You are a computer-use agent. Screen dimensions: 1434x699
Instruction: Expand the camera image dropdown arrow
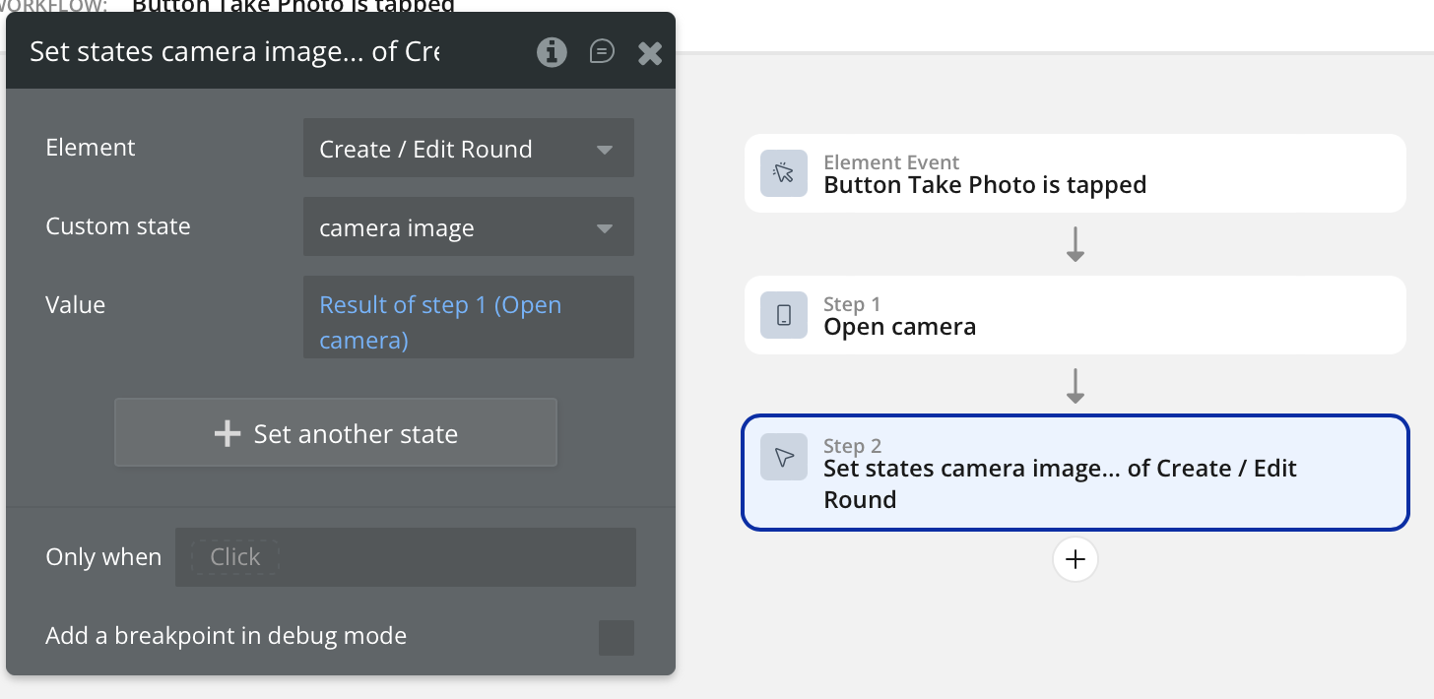point(605,229)
